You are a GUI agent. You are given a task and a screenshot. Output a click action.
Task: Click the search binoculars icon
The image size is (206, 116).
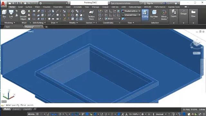pyautogui.click(x=141, y=3)
